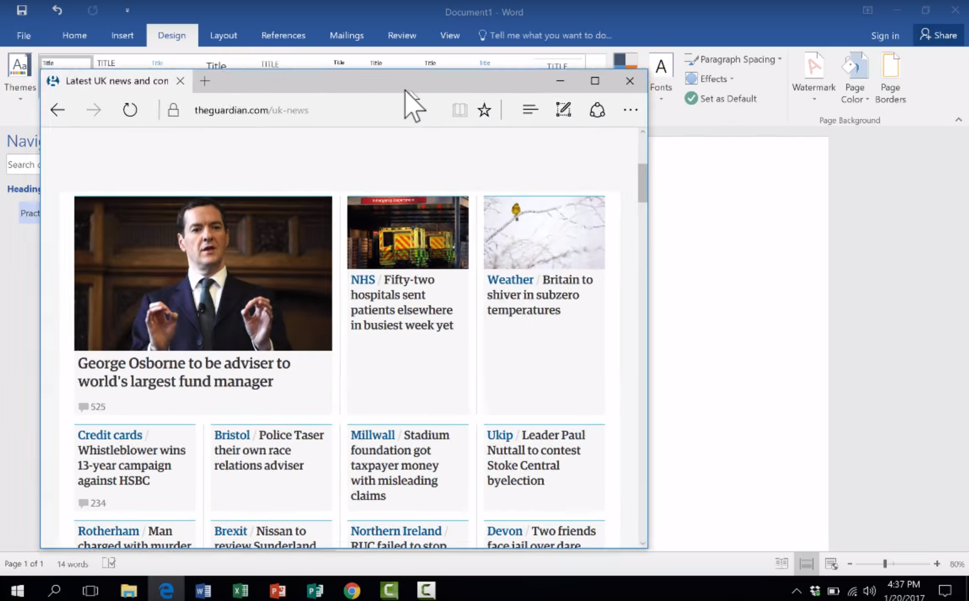
Task: Share the Word document
Action: click(x=938, y=35)
